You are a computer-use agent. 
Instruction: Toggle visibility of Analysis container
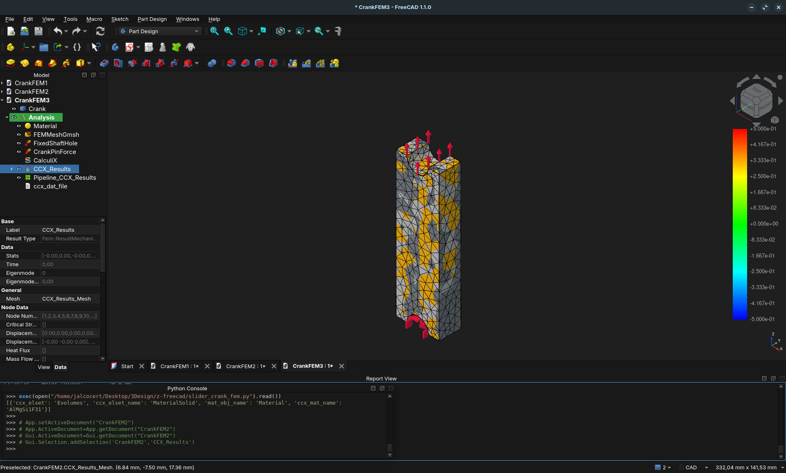coord(14,118)
